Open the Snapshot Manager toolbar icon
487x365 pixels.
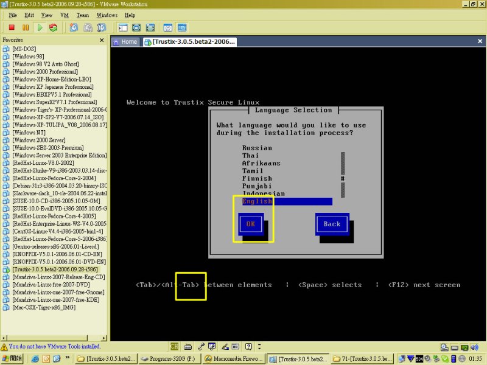point(102,27)
